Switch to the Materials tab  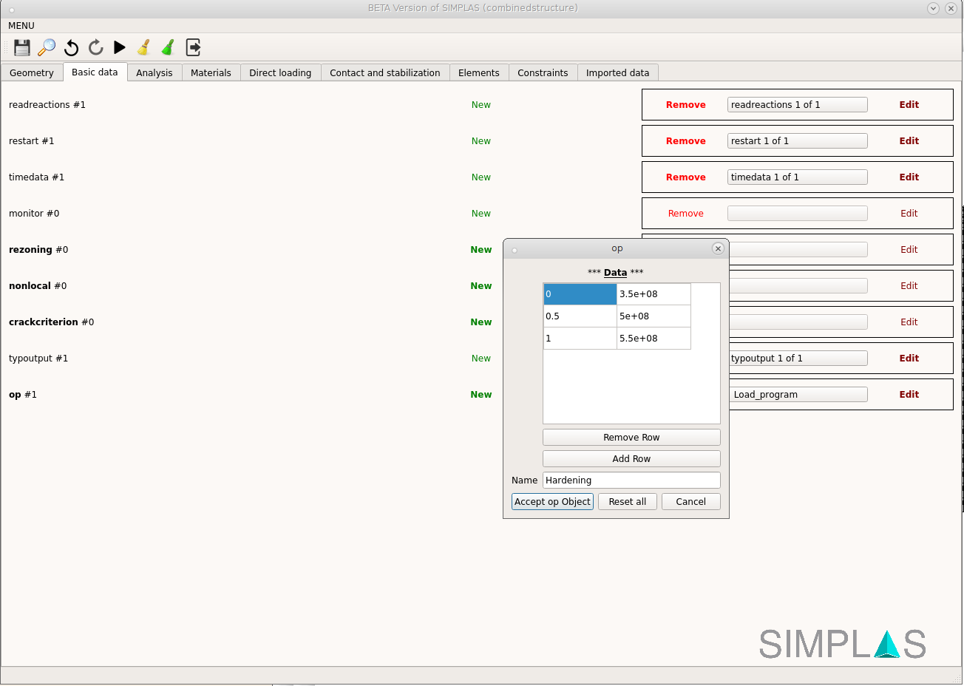pos(211,72)
